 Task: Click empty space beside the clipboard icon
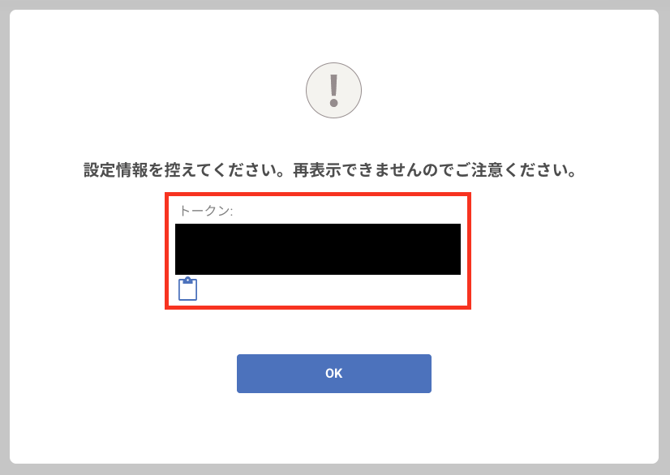329,289
